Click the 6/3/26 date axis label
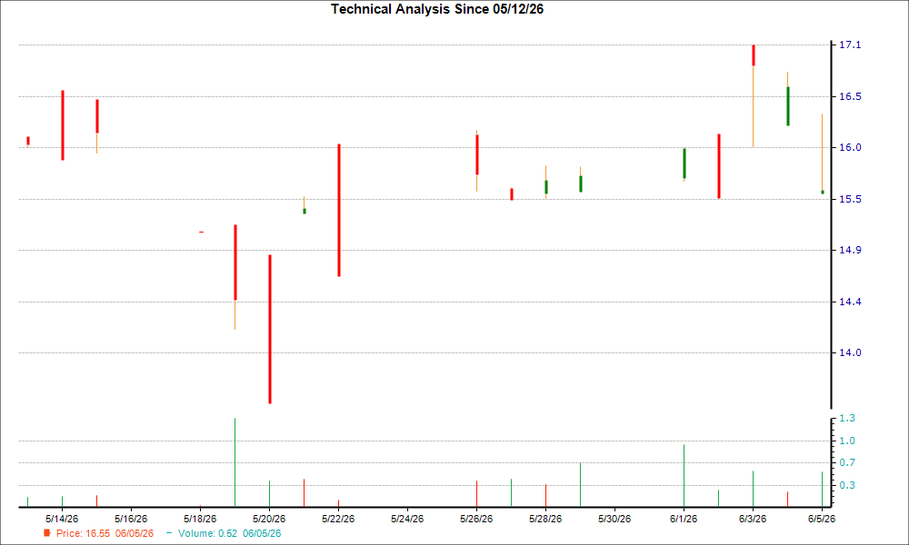The width and height of the screenshot is (909, 545). click(x=753, y=519)
